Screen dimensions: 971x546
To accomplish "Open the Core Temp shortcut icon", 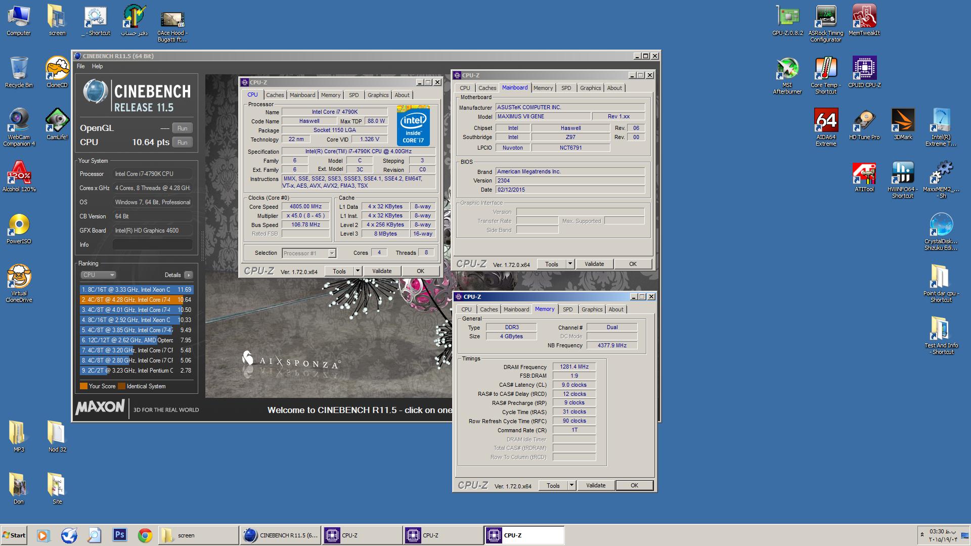I will 826,75.
